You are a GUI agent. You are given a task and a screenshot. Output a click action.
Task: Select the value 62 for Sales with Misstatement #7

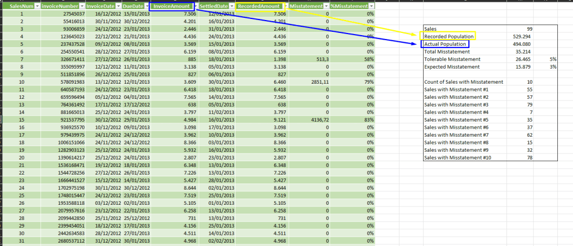(x=520, y=135)
